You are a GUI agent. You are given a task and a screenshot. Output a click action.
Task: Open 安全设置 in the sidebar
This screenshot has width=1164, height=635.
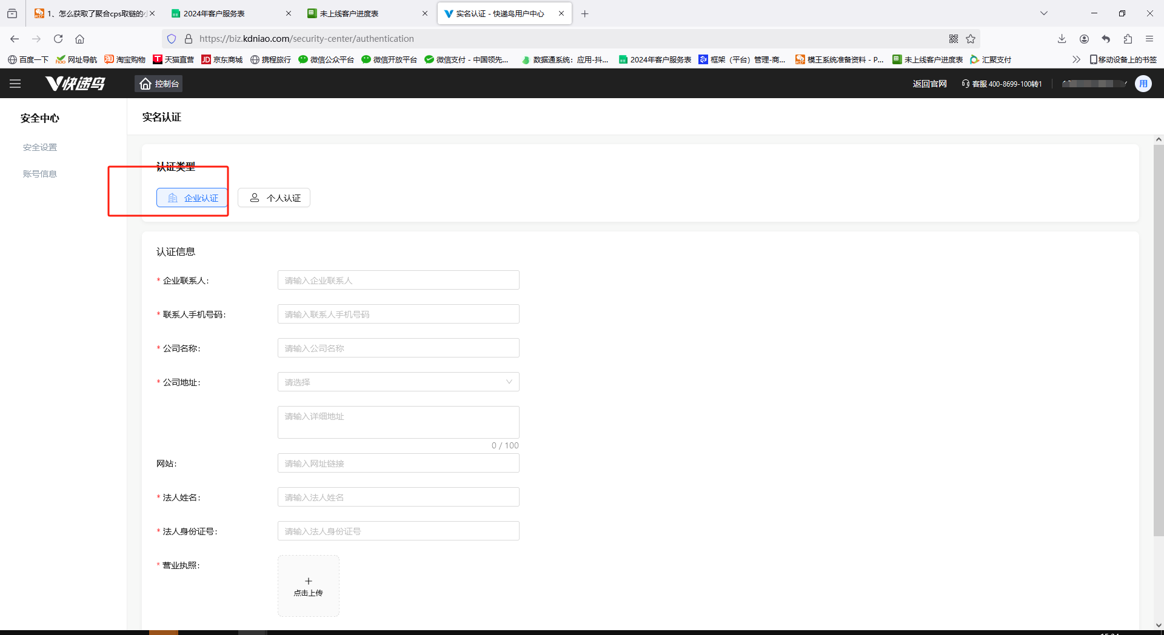tap(40, 147)
